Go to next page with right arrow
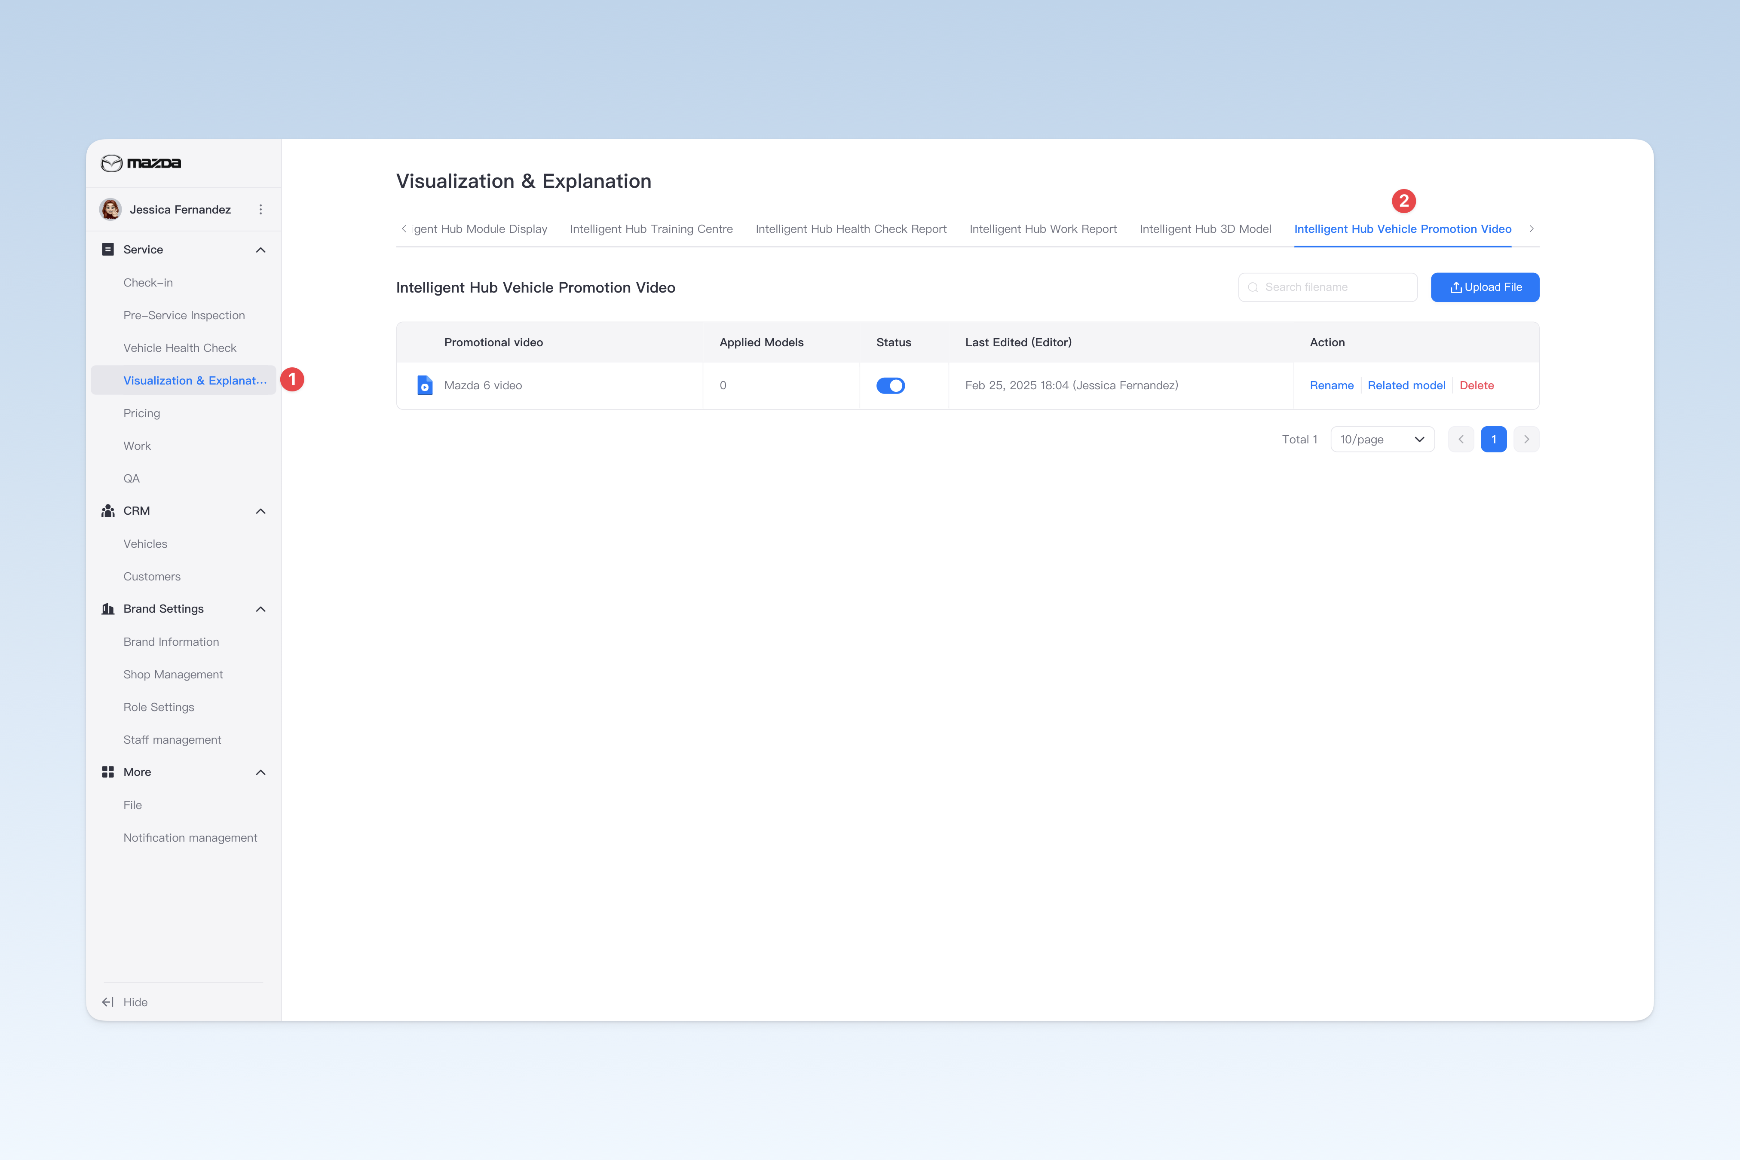Viewport: 1740px width, 1160px height. click(x=1526, y=440)
